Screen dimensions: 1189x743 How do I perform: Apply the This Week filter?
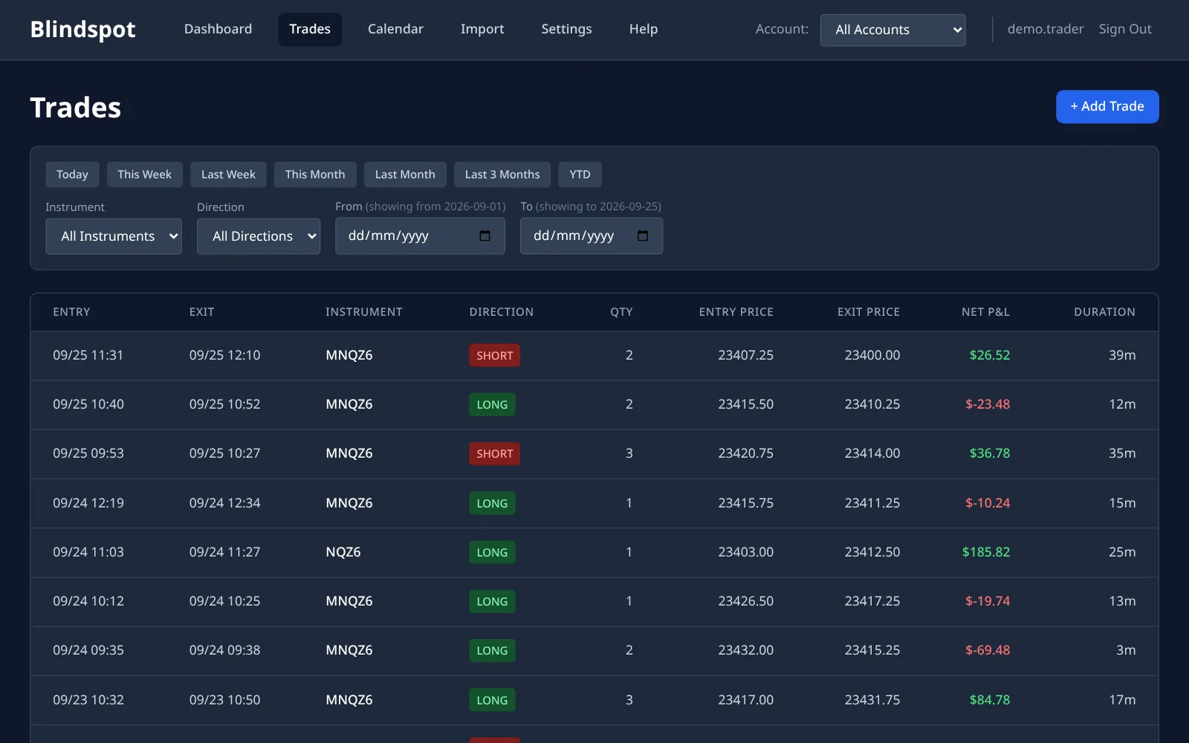click(x=144, y=175)
